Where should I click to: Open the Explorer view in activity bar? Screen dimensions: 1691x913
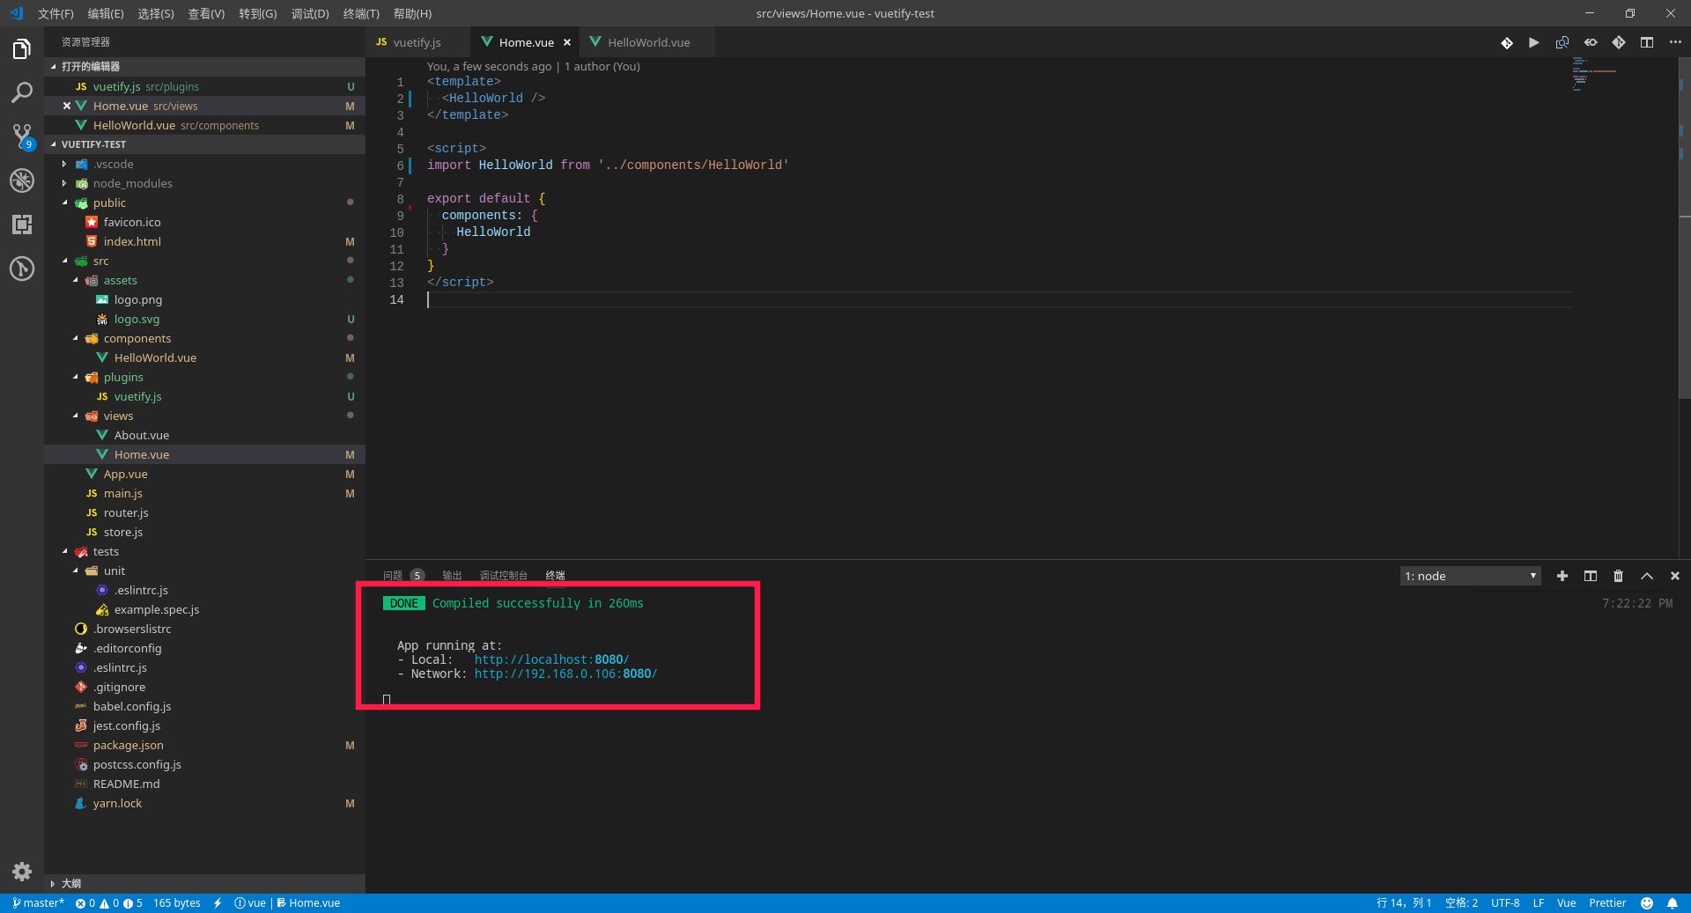point(22,48)
